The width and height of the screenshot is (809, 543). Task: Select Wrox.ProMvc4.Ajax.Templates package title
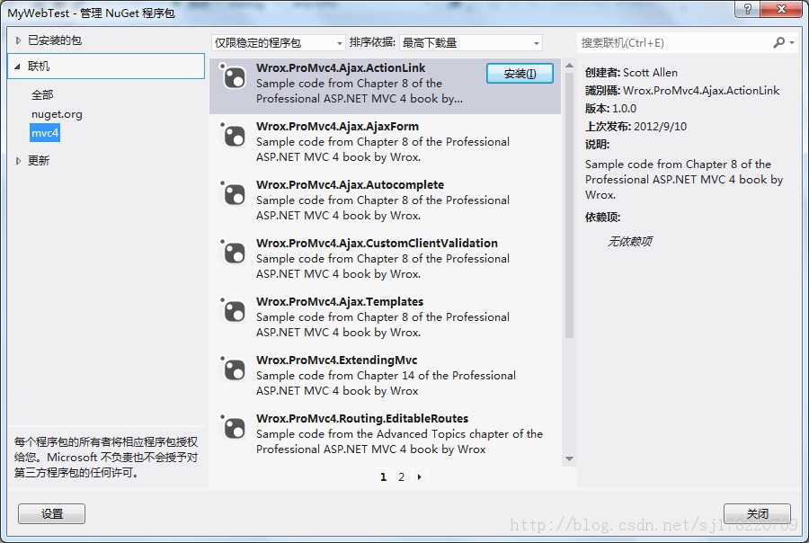[x=340, y=301]
